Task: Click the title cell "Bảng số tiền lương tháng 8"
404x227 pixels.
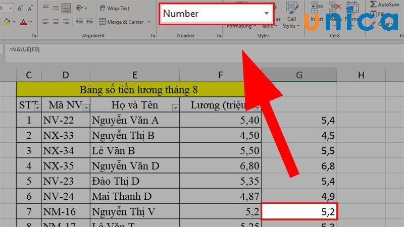Action: coord(138,90)
